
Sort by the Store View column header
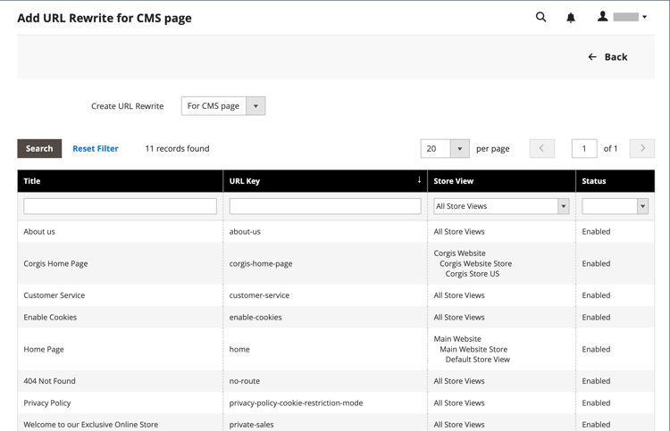(x=501, y=181)
